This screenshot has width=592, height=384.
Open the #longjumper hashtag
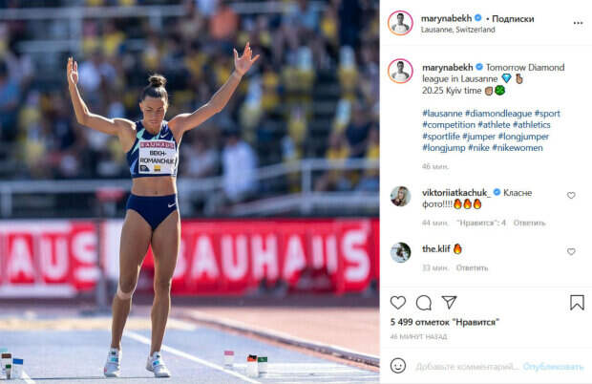[523, 137]
